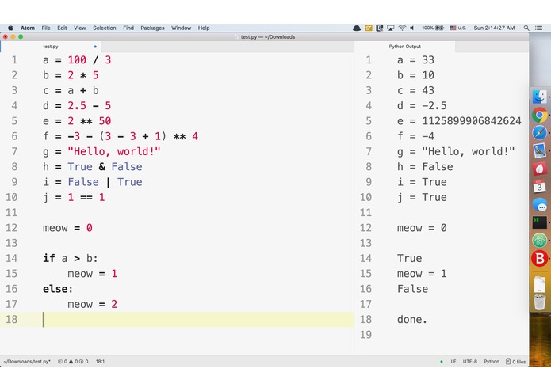This screenshot has width=551, height=391.
Task: Open the Selection menu
Action: coord(105,28)
